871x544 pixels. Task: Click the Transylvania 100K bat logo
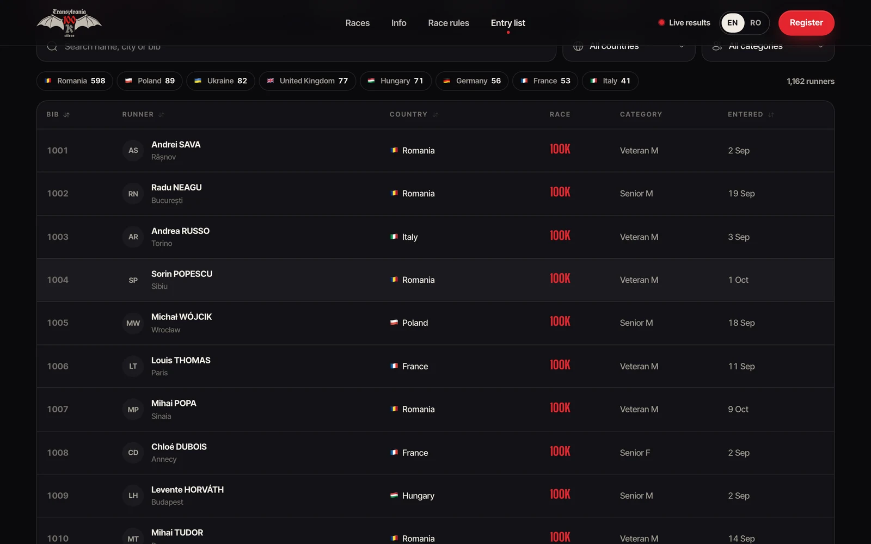69,23
